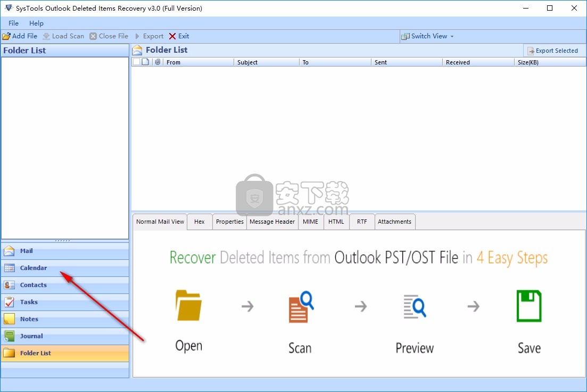Click the Open folder step icon
587x392 pixels.
[189, 305]
